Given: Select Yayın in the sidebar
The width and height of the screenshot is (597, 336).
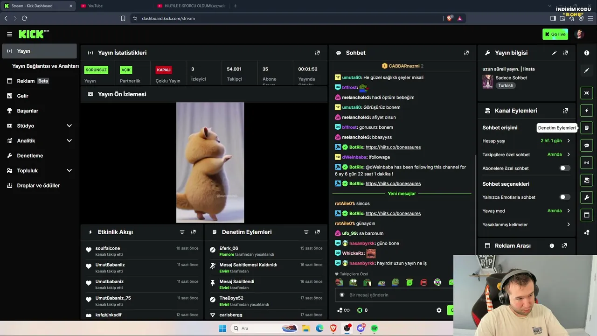Looking at the screenshot, I should tap(39, 51).
